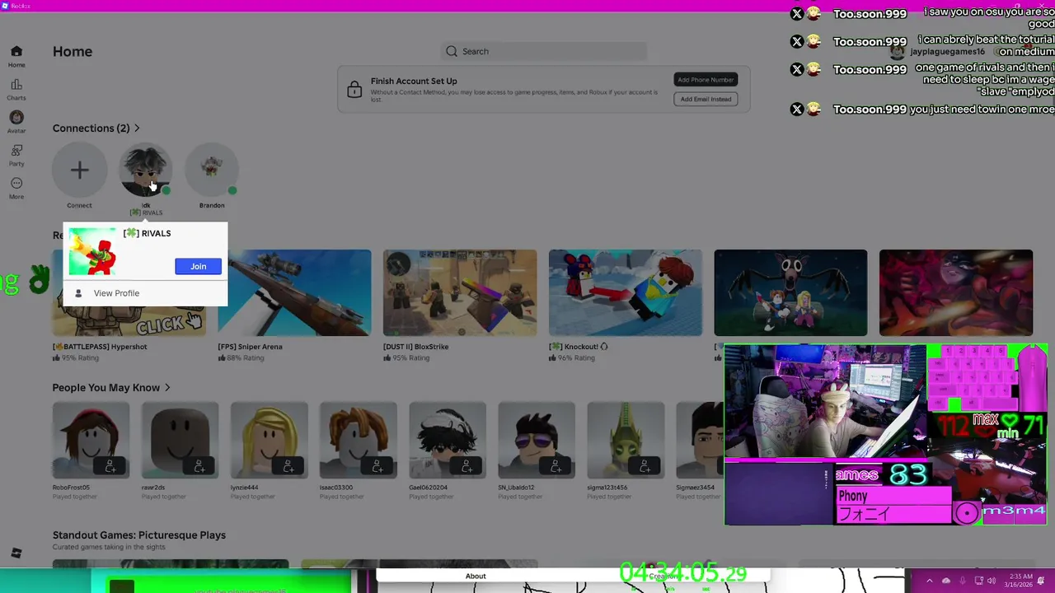1055x593 pixels.
Task: Click the Roblox logo icon at sidebar bottom
Action: pyautogui.click(x=16, y=553)
